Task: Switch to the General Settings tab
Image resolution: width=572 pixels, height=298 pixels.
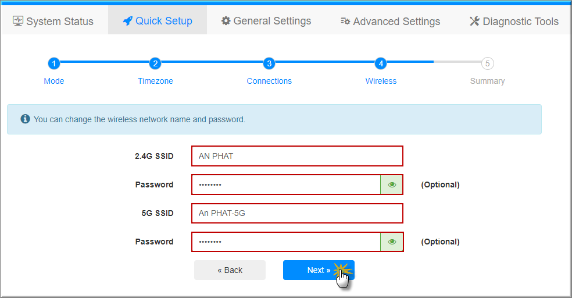Action: [x=266, y=21]
